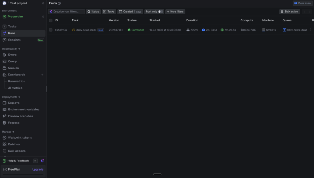314x178 pixels.
Task: Click the keyboard shortcut key icon
Action: tap(35, 161)
